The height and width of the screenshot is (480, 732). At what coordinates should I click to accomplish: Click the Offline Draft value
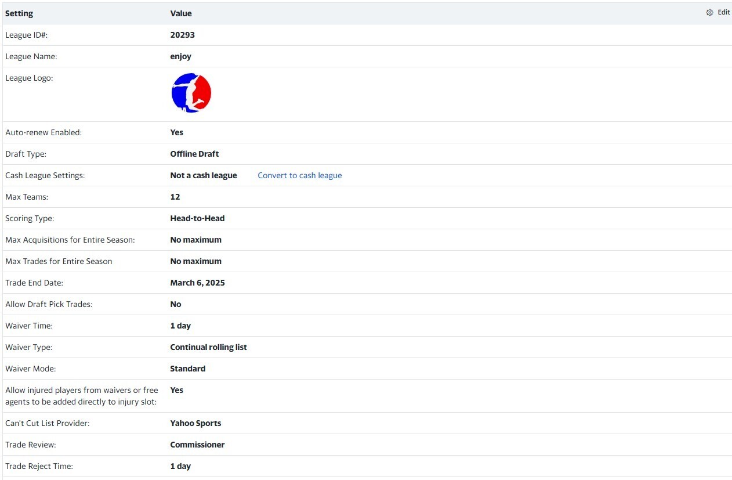click(x=195, y=154)
